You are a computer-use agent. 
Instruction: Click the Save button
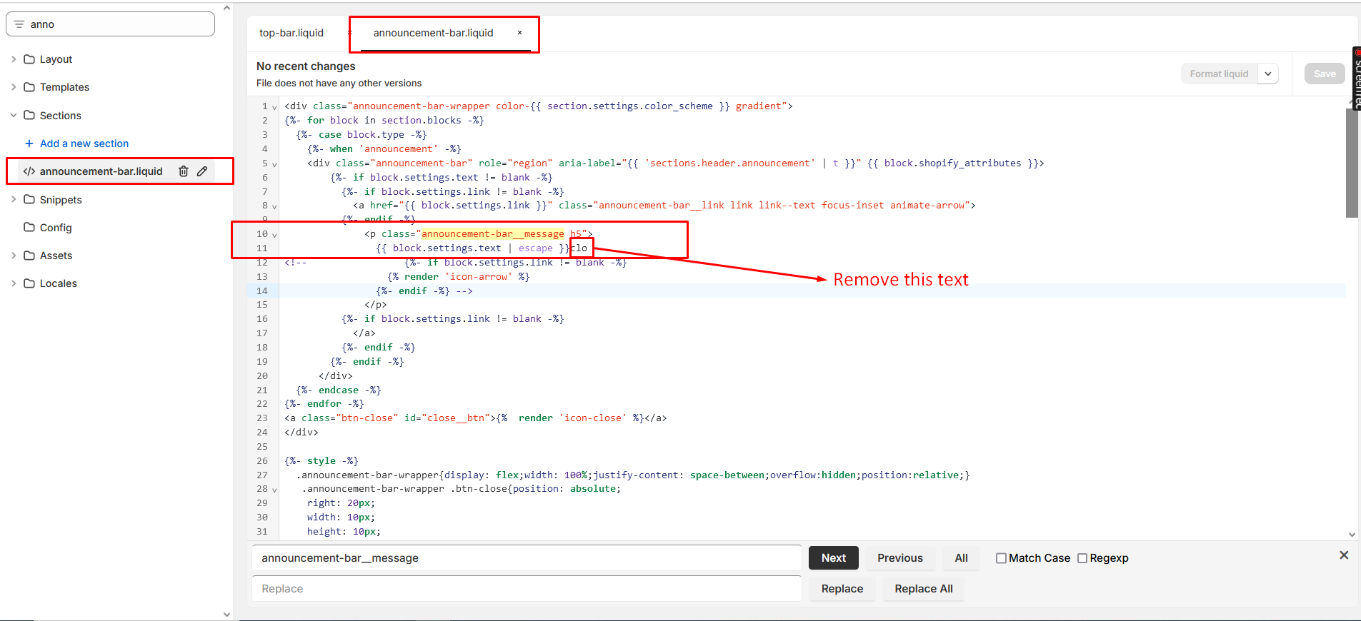pos(1325,74)
